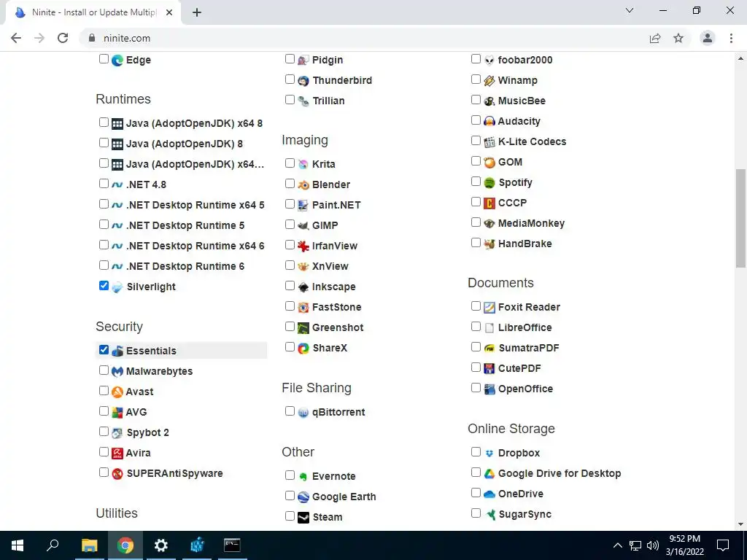Click the qBittorrent icon
The image size is (747, 560).
tap(303, 413)
